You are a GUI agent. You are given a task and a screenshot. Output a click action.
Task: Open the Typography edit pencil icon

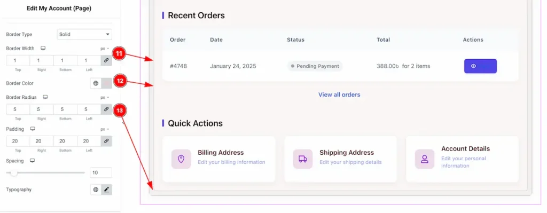107,190
